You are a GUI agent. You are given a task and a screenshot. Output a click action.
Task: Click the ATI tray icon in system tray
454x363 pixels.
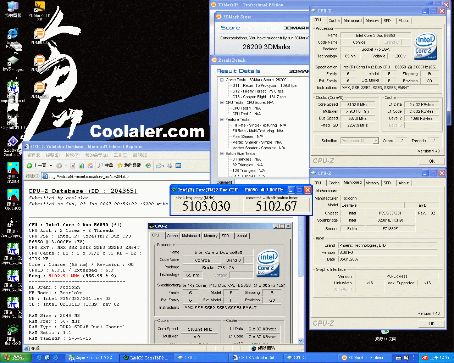pos(425,358)
